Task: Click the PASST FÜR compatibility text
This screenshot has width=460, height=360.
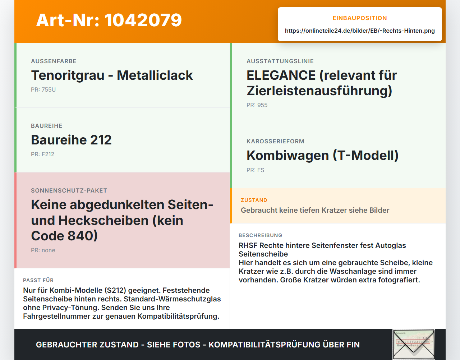Action: (122, 303)
